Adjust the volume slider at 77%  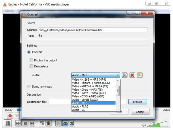coord(158,124)
